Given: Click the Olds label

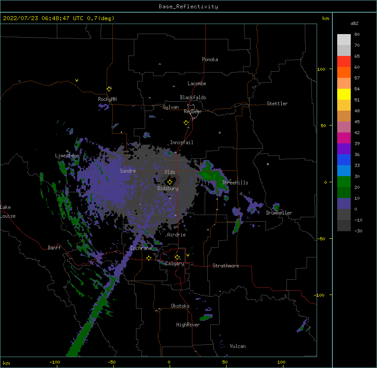Looking at the screenshot, I should click(x=170, y=172).
